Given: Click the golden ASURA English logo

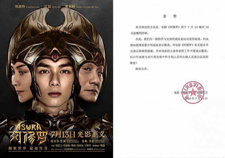Looking at the screenshot, I should 29,127.
